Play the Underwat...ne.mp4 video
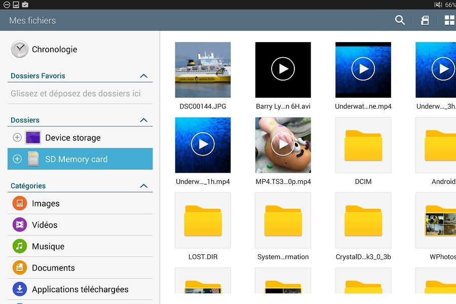456x304 pixels. click(363, 70)
